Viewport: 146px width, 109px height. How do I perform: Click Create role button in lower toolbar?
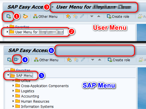[x=119, y=60]
